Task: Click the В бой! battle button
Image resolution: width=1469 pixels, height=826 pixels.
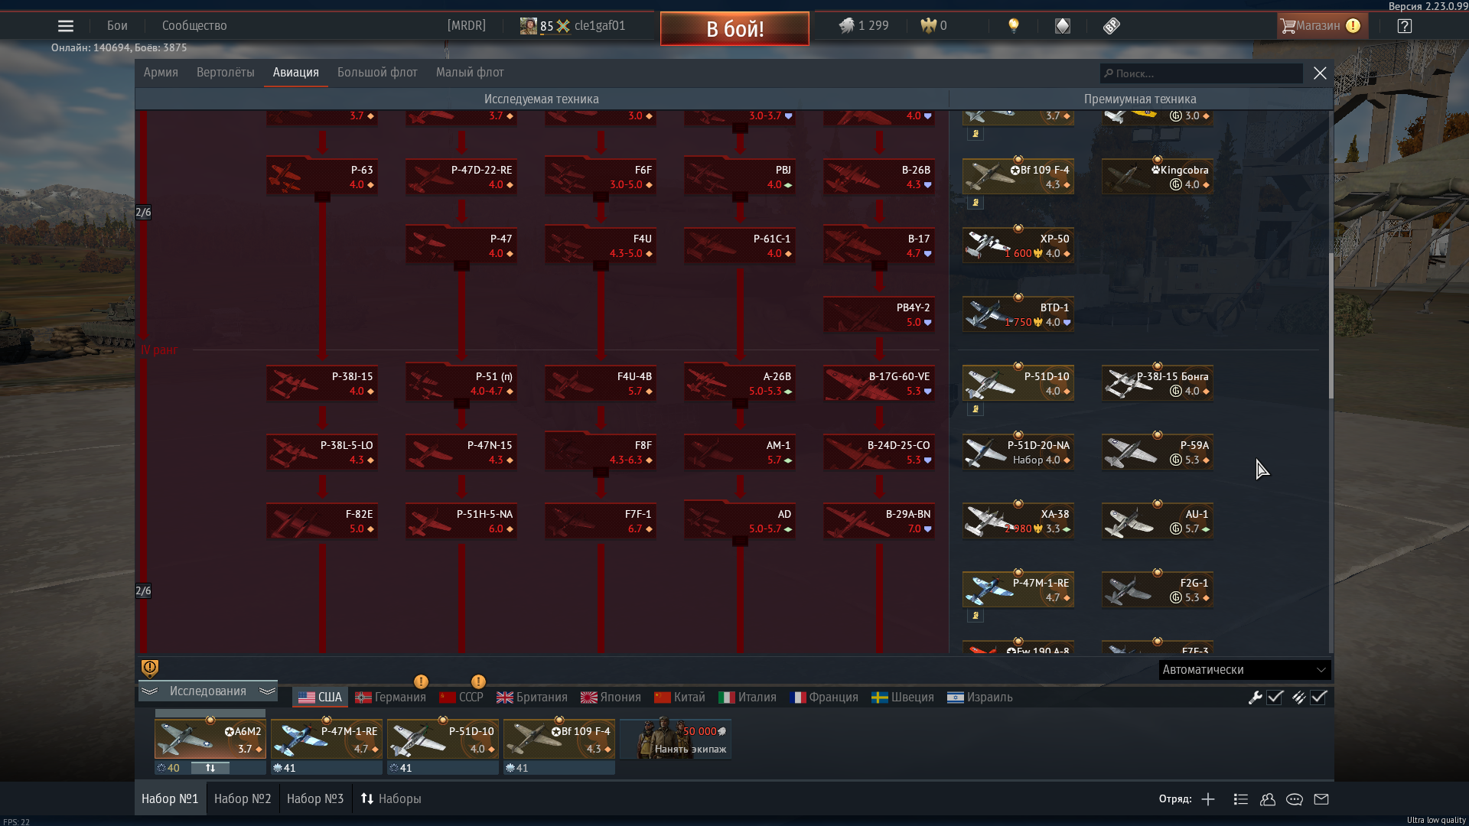Action: (734, 29)
